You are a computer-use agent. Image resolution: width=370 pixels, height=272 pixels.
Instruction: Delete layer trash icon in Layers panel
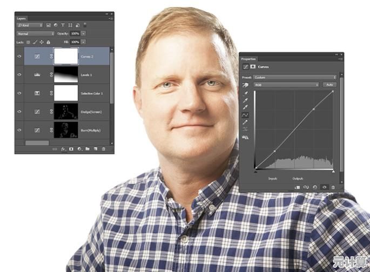[x=104, y=149]
